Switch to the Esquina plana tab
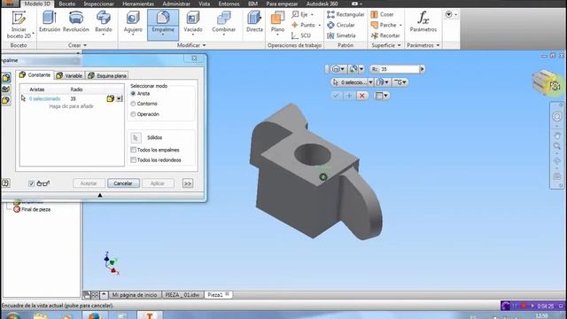The image size is (567, 319). [107, 75]
